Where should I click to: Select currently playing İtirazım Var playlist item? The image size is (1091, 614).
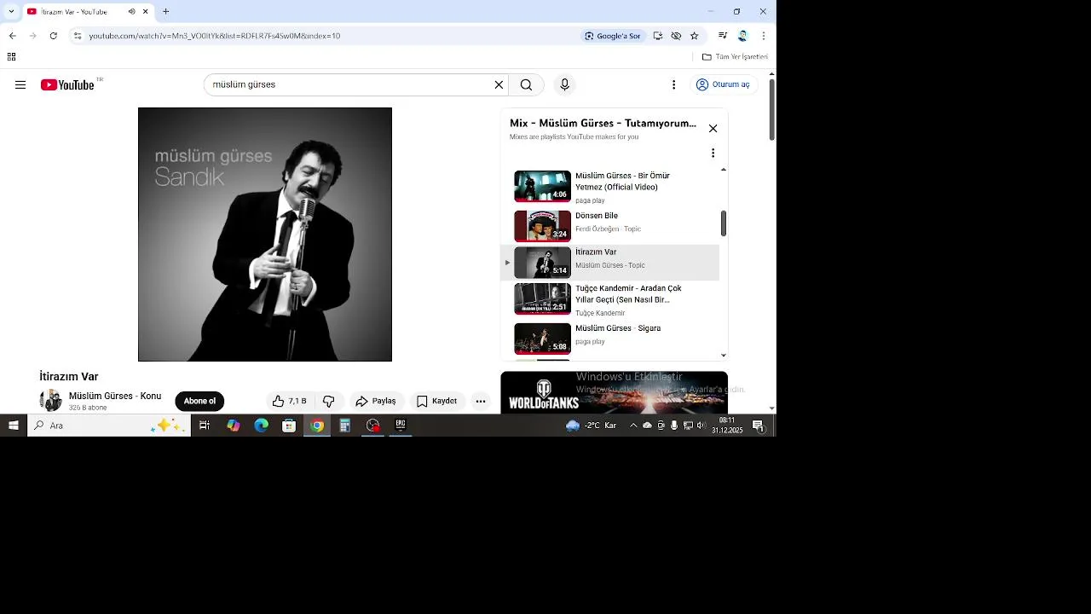point(610,263)
